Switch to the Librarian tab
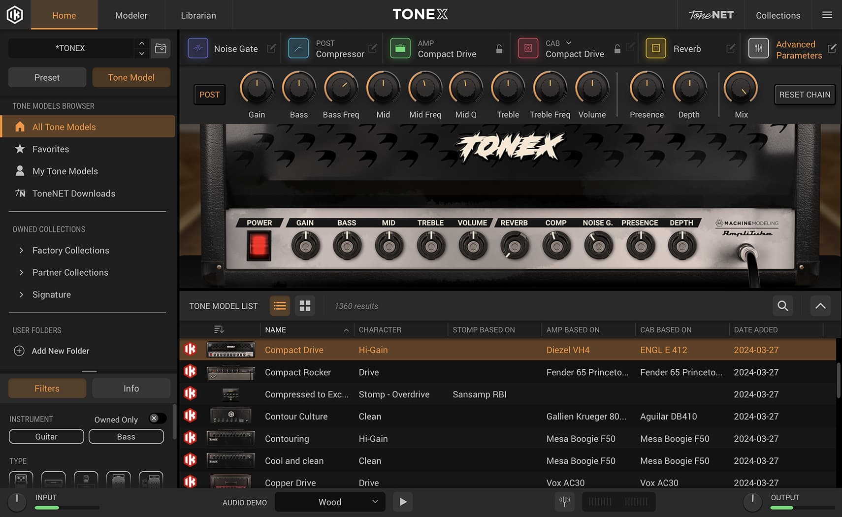This screenshot has height=517, width=842. pos(198,15)
